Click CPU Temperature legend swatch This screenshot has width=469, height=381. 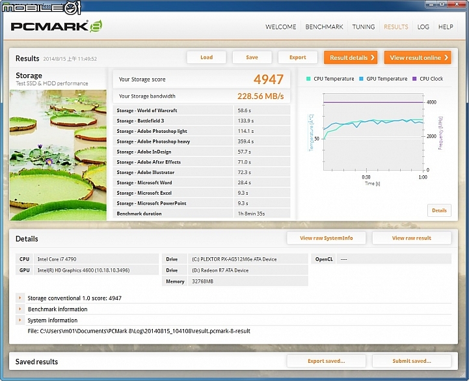[308, 79]
